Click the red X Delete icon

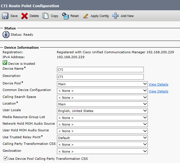coord(25,16)
